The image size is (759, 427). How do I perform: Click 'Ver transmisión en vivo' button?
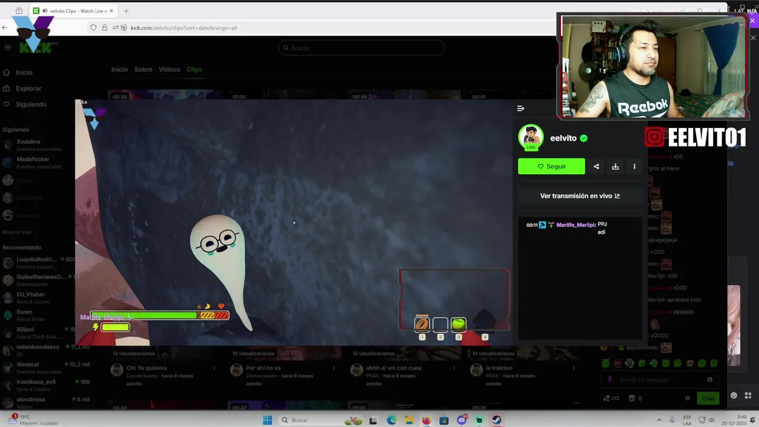580,196
